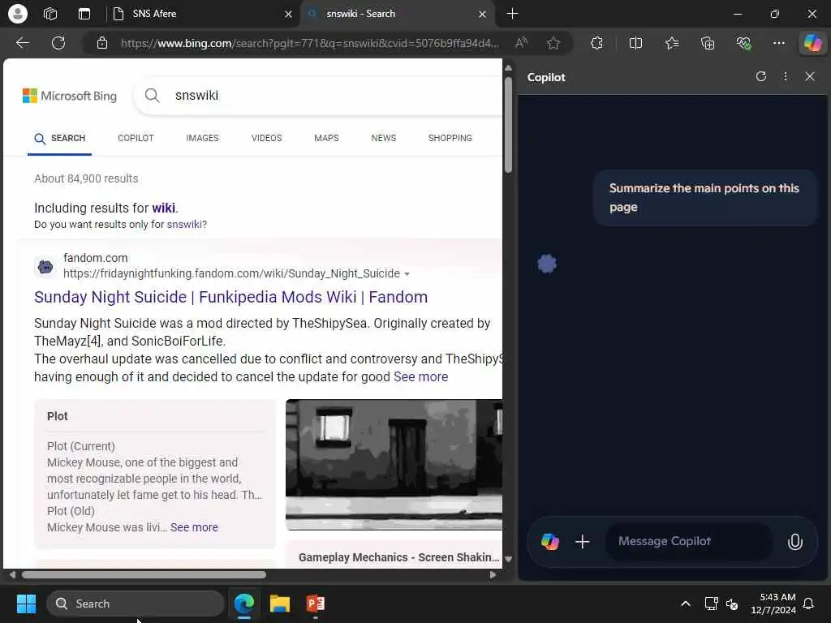
Task: Open the Workspaces icon in title bar
Action: [x=50, y=14]
